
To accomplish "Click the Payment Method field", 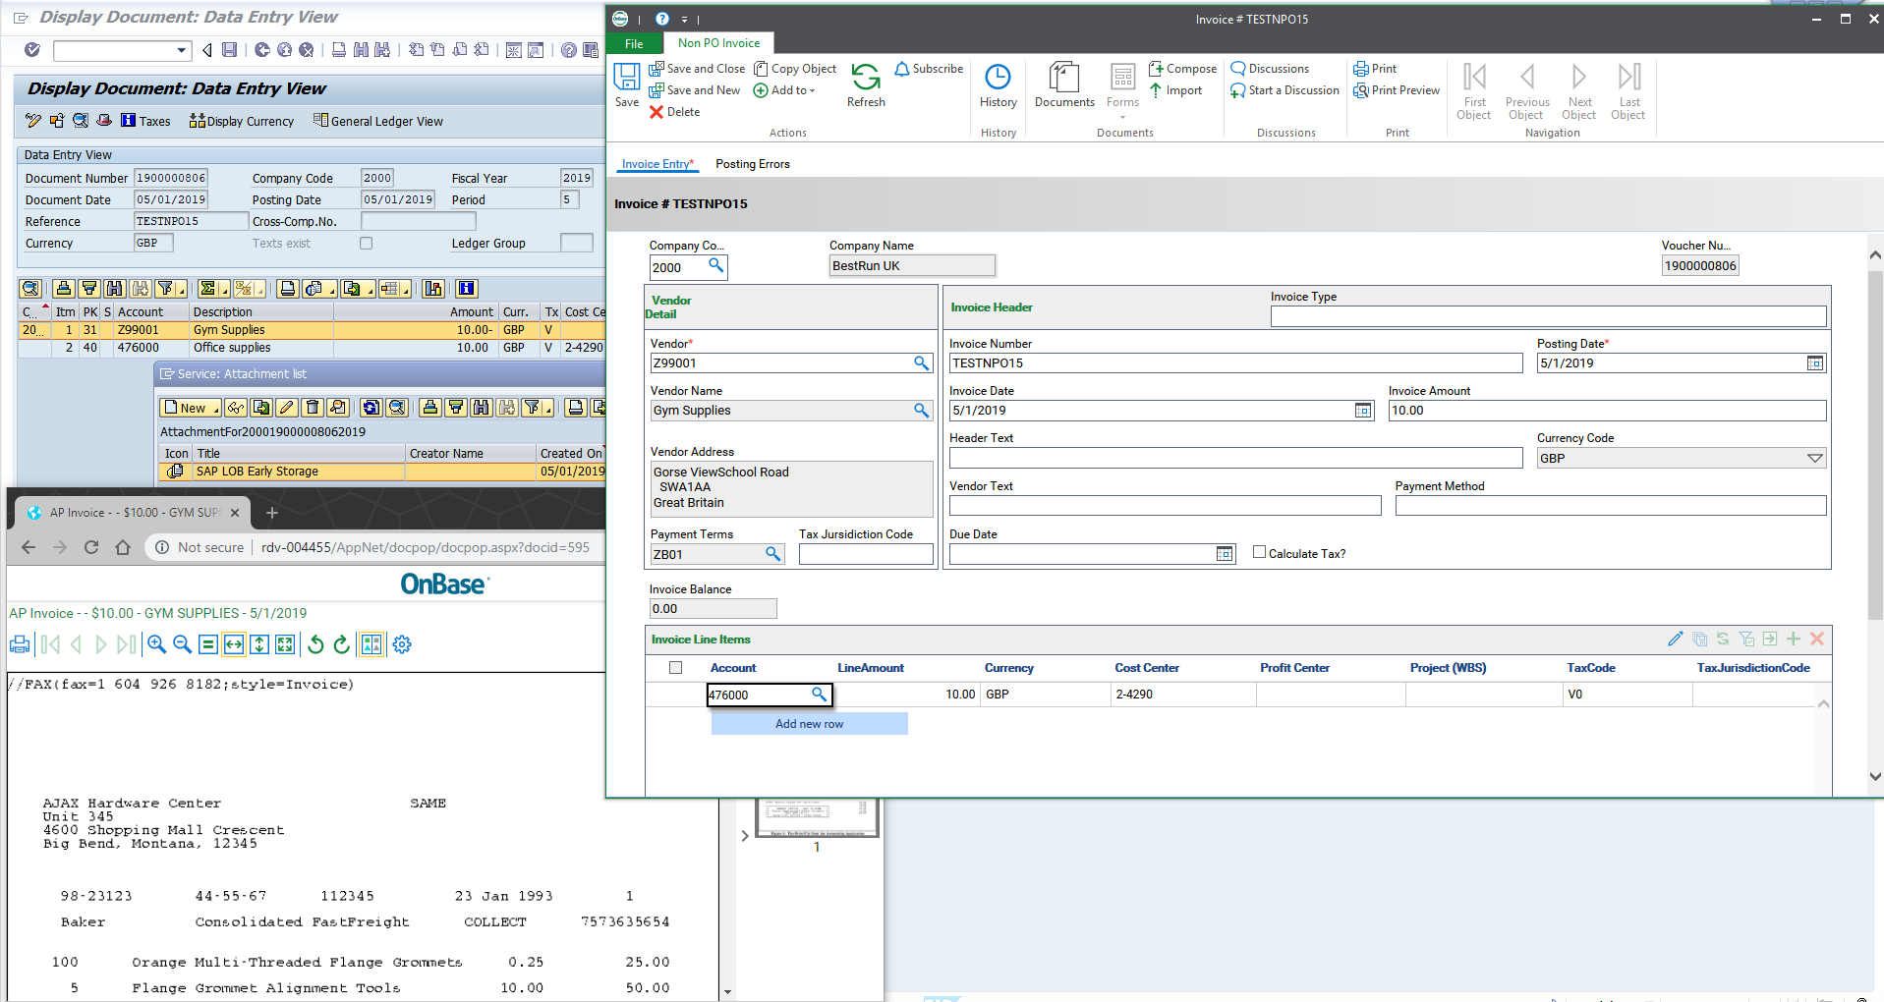I will (x=1610, y=506).
